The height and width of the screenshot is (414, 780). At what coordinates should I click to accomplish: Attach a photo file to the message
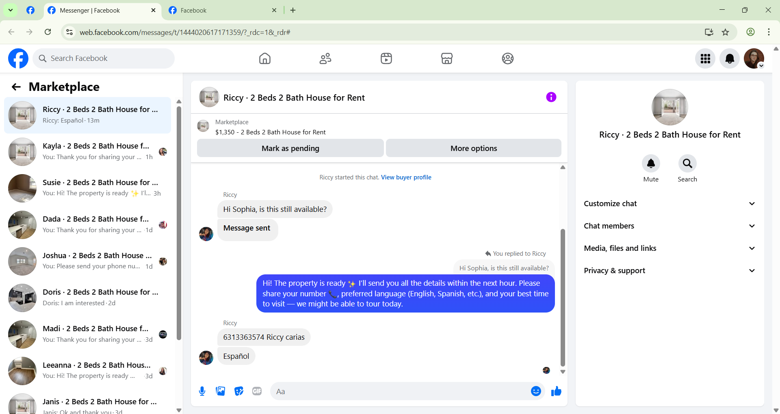pos(221,391)
